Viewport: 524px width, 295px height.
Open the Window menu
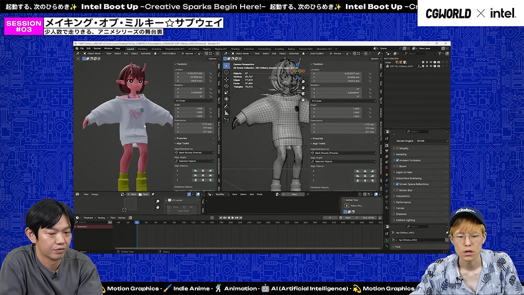[x=108, y=48]
